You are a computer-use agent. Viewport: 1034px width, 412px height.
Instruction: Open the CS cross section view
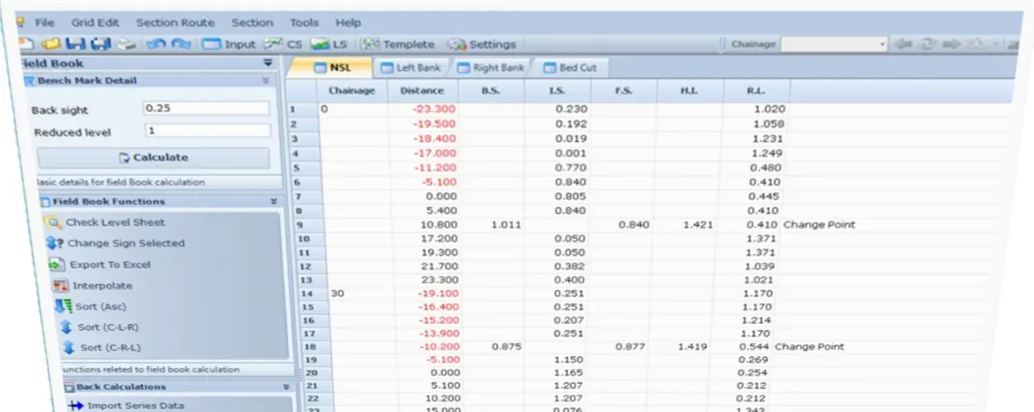tap(285, 44)
